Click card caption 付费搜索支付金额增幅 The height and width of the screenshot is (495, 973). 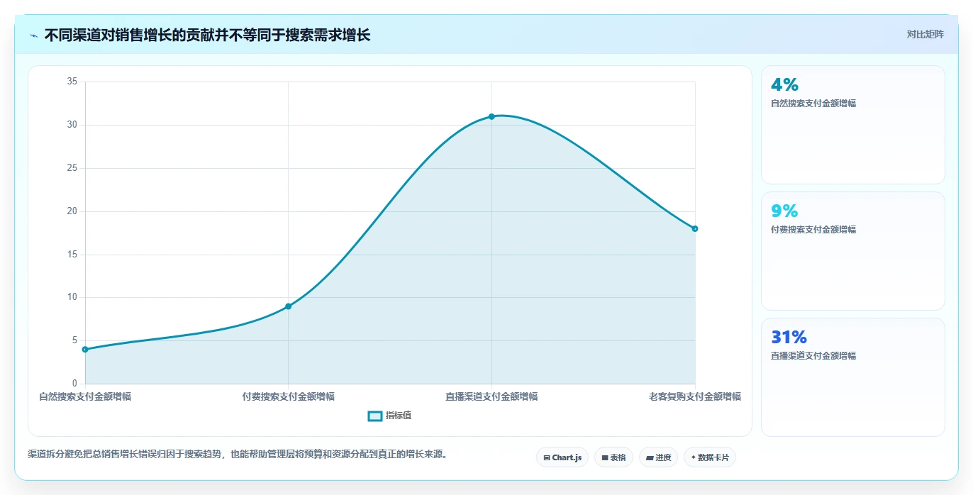(813, 230)
